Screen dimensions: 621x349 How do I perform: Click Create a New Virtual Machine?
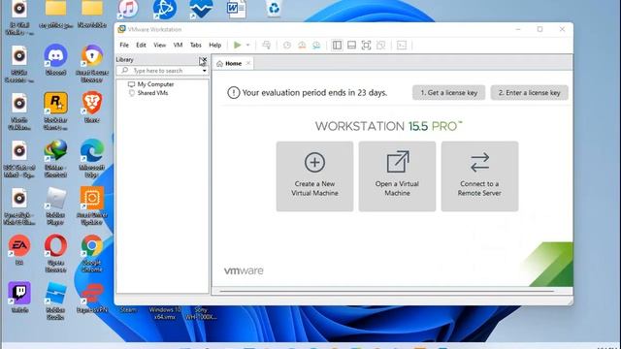coord(314,176)
